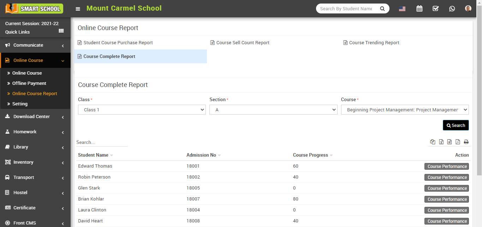482x227 pixels.
Task: Print the Course Complete Report
Action: tap(466, 141)
